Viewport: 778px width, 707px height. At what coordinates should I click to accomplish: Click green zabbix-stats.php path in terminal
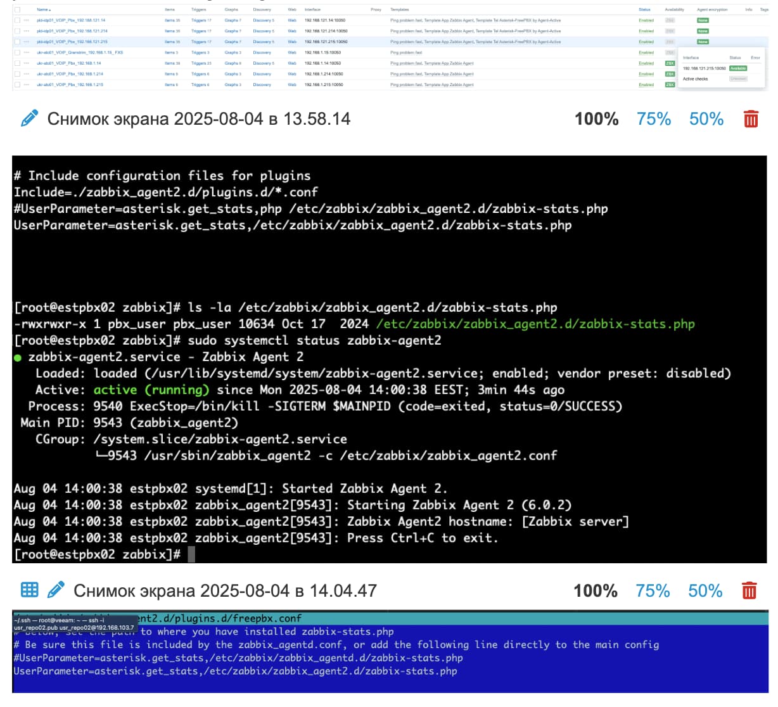pyautogui.click(x=535, y=324)
